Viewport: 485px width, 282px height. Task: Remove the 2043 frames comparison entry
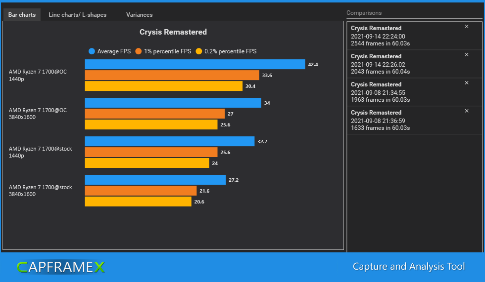coord(467,55)
